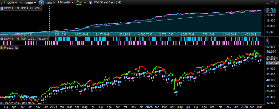Click the Posizioni panel color swatch icon
Screen dimensions: 279x109
pyautogui.click(x=2, y=39)
